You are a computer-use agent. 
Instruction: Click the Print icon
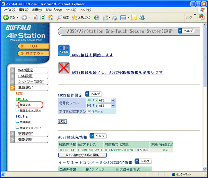pos(115,18)
